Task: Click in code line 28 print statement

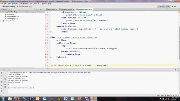Action: [x=80, y=65]
